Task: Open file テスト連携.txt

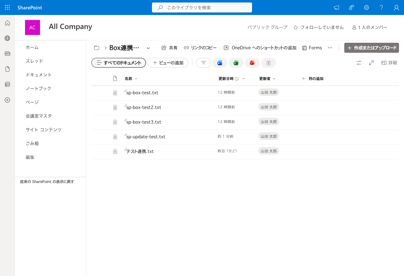Action: pos(140,151)
